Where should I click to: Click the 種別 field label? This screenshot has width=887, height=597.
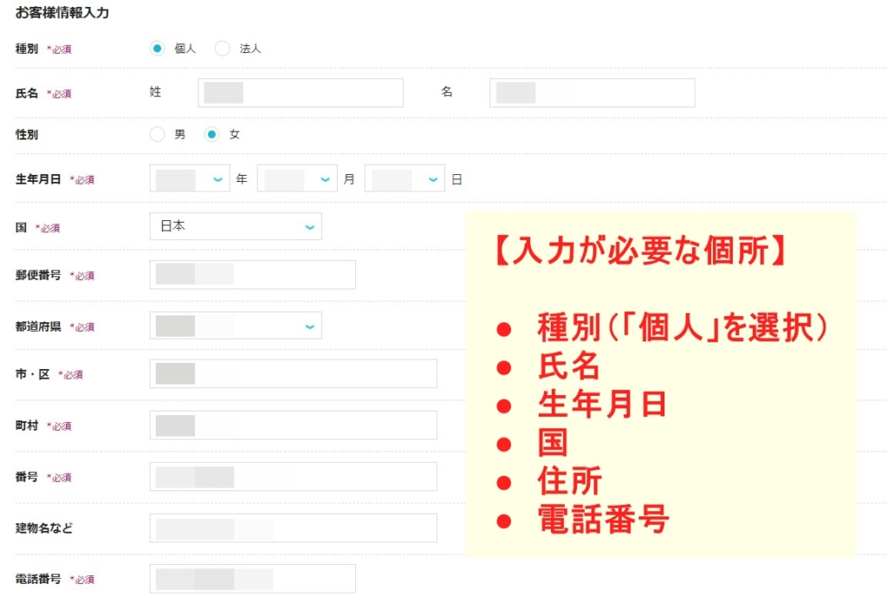coord(27,49)
